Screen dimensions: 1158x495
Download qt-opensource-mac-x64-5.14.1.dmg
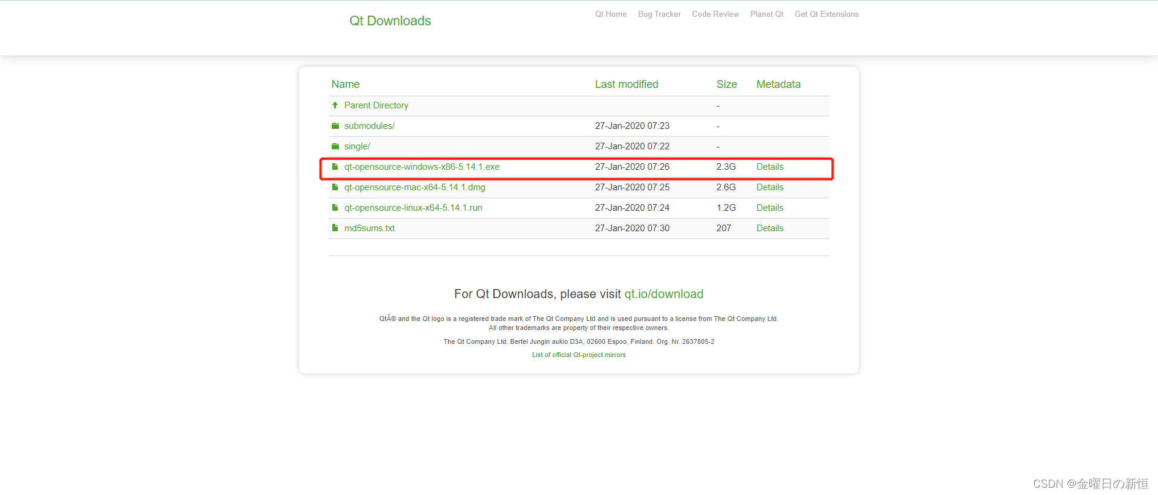point(414,187)
